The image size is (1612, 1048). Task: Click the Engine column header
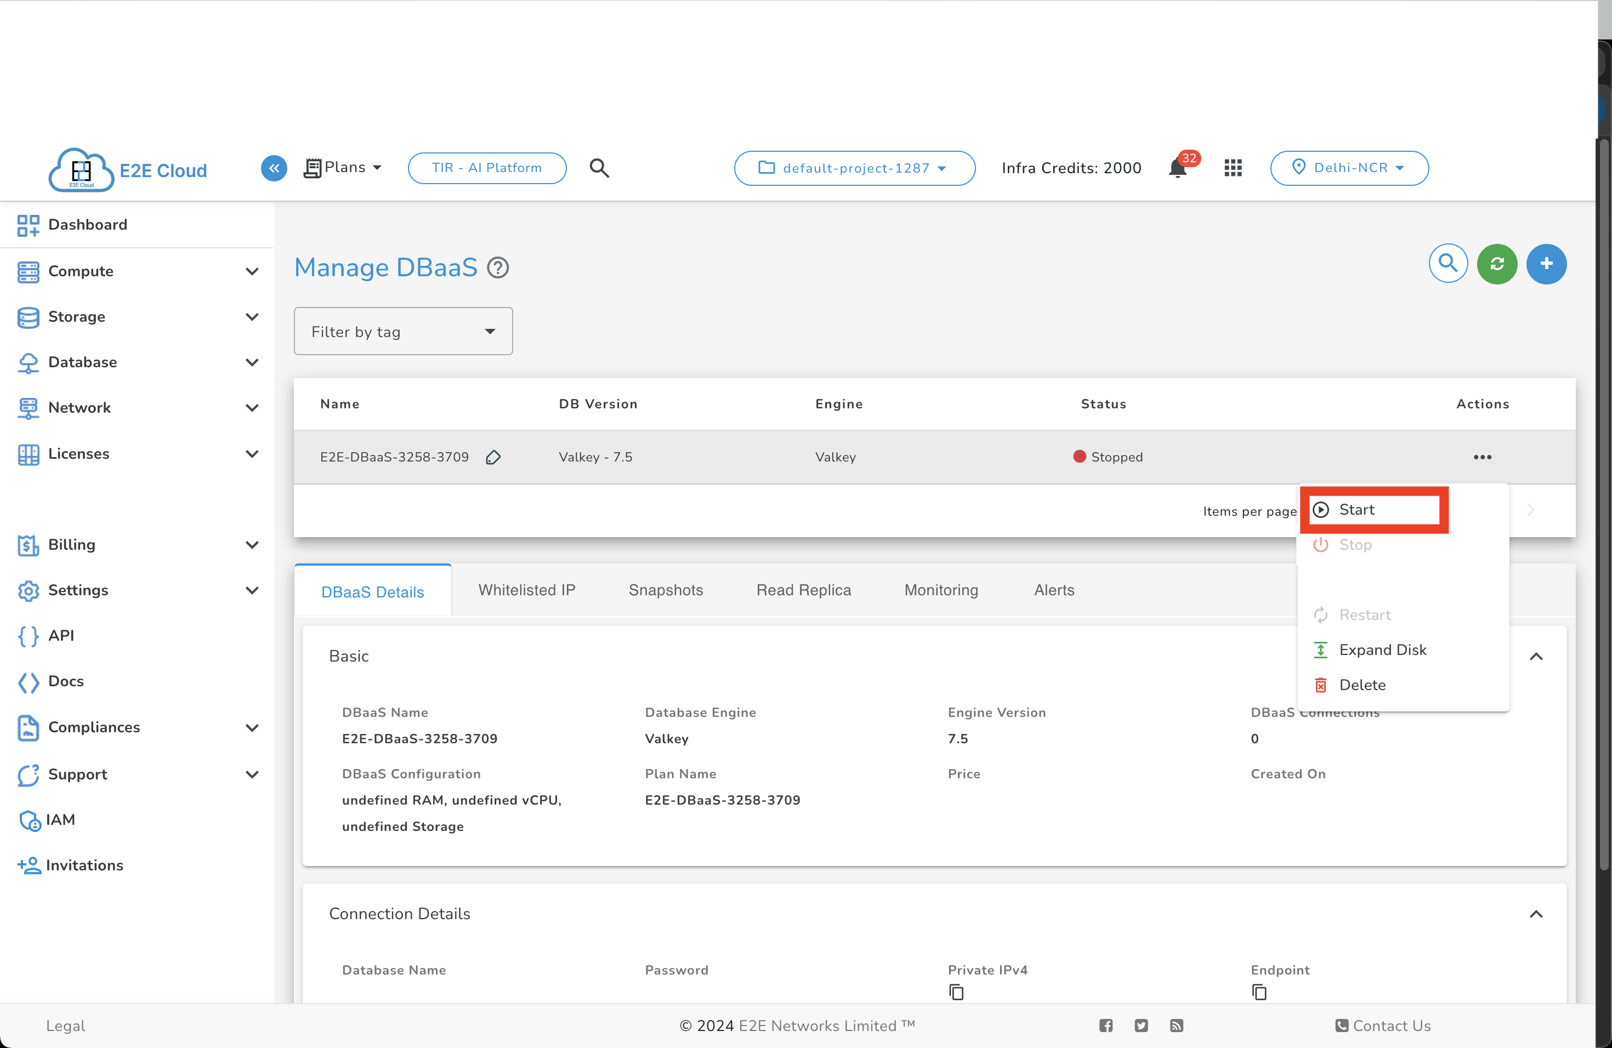click(x=838, y=404)
